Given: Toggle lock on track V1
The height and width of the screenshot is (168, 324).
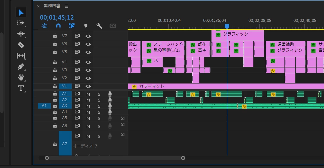Looking at the screenshot, I should click(55, 86).
